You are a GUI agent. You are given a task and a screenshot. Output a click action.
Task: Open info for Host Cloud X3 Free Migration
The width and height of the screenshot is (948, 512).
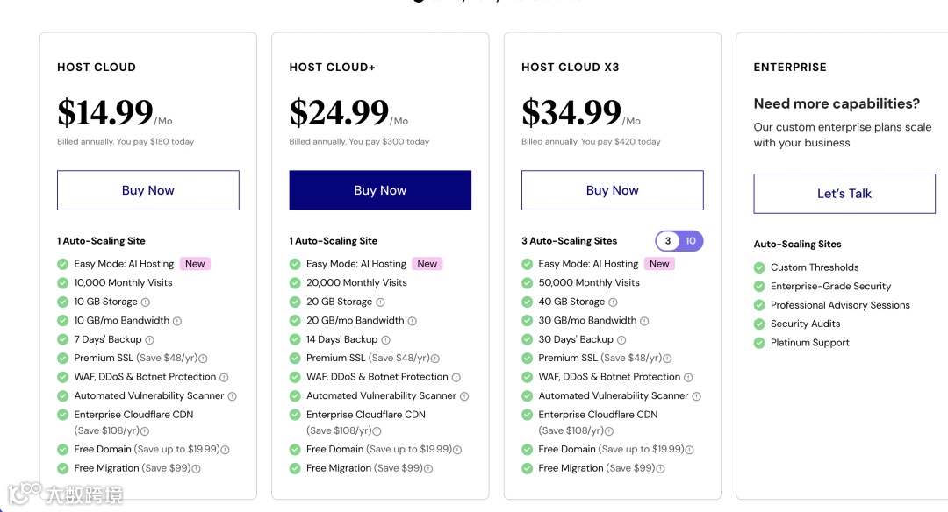point(660,469)
